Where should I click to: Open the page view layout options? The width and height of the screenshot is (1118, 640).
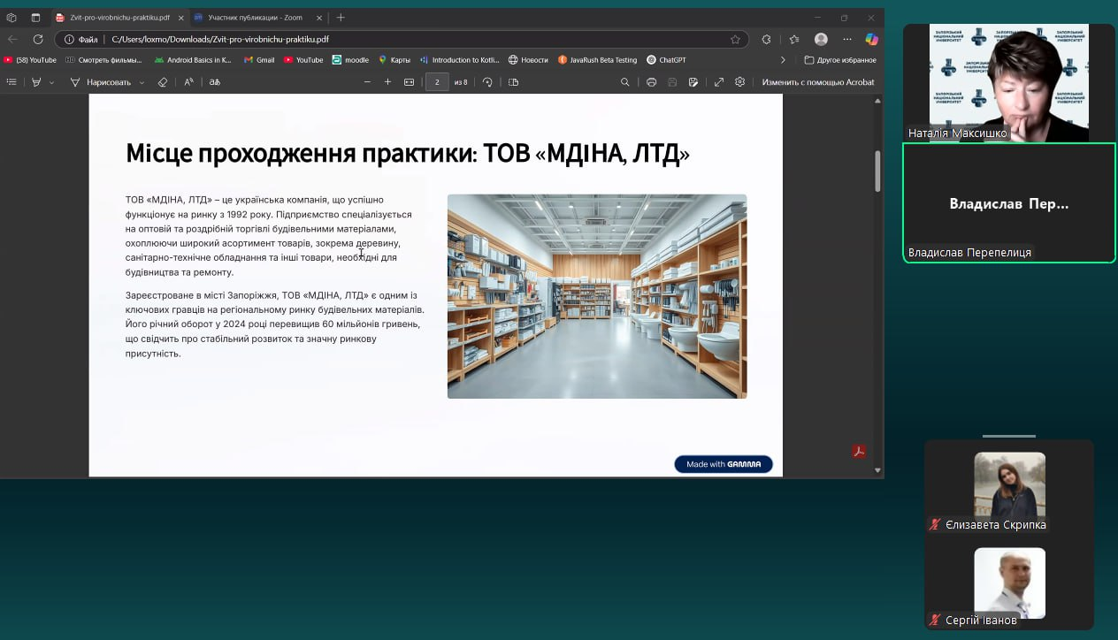tap(514, 82)
